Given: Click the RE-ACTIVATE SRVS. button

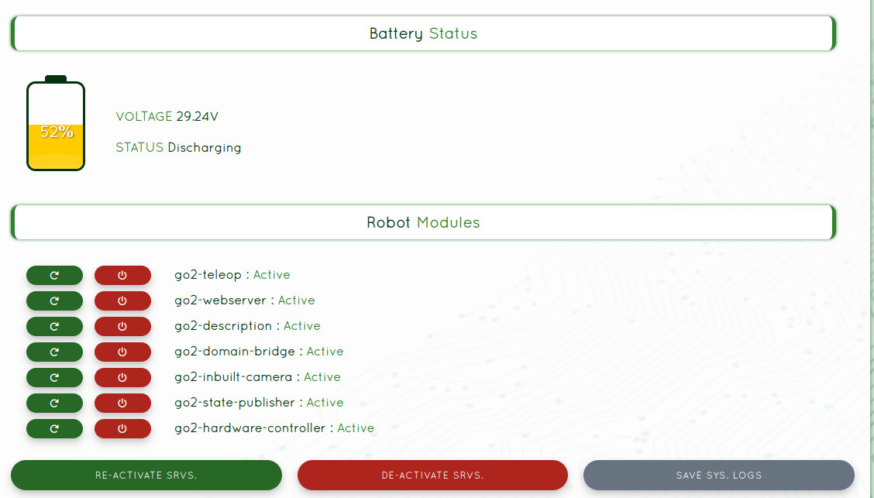Looking at the screenshot, I should [x=146, y=475].
